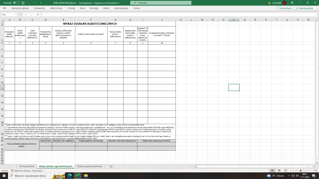
Task: Open the Windows Start menu
Action: coord(3,175)
